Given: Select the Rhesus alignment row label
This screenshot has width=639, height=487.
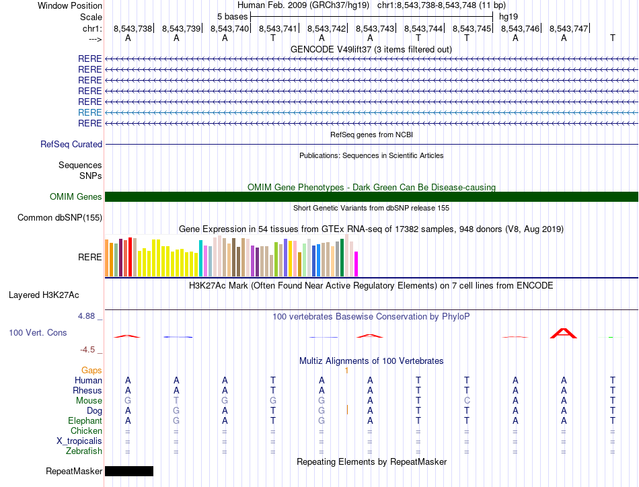Looking at the screenshot, I should [87, 390].
